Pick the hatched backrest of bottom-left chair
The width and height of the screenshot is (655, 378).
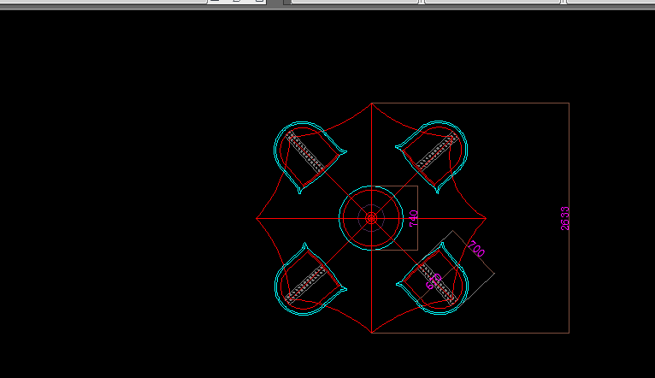(x=306, y=284)
